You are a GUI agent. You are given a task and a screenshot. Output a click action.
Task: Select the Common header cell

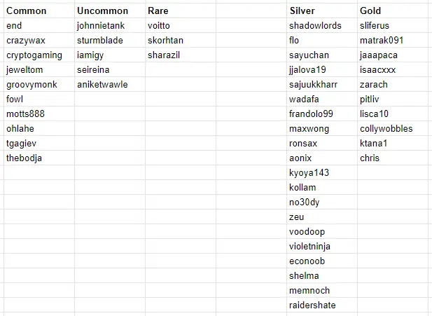coord(39,11)
